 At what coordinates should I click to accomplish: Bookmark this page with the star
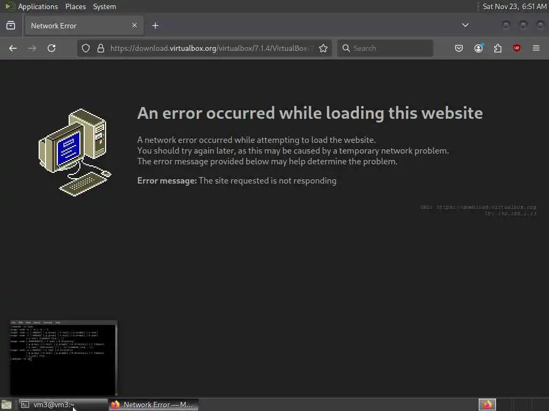click(323, 48)
